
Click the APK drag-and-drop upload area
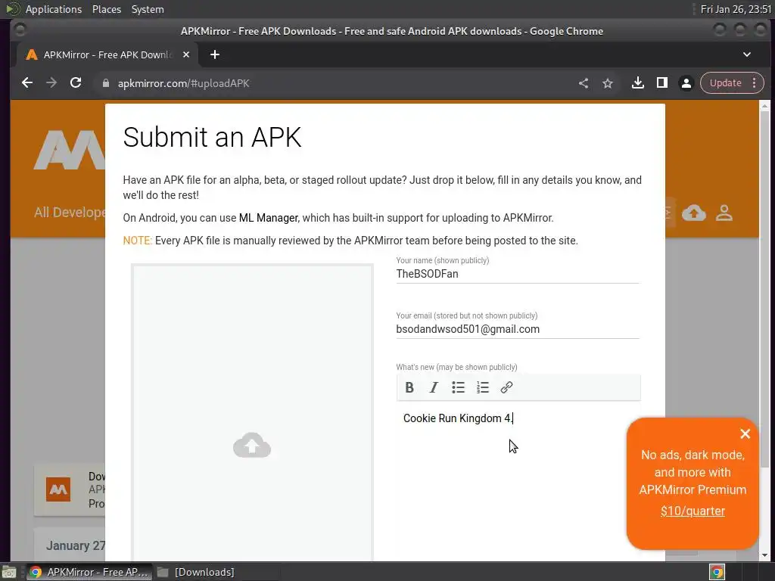click(252, 413)
